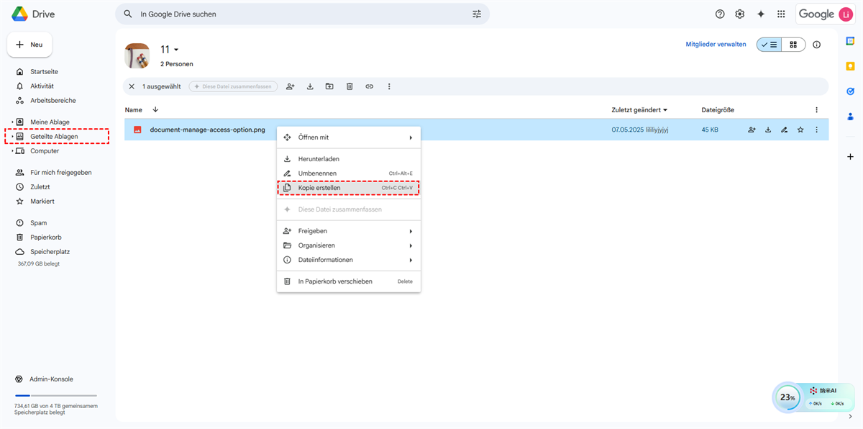Open Google apps grid icon
Image resolution: width=863 pixels, height=429 pixels.
[781, 14]
